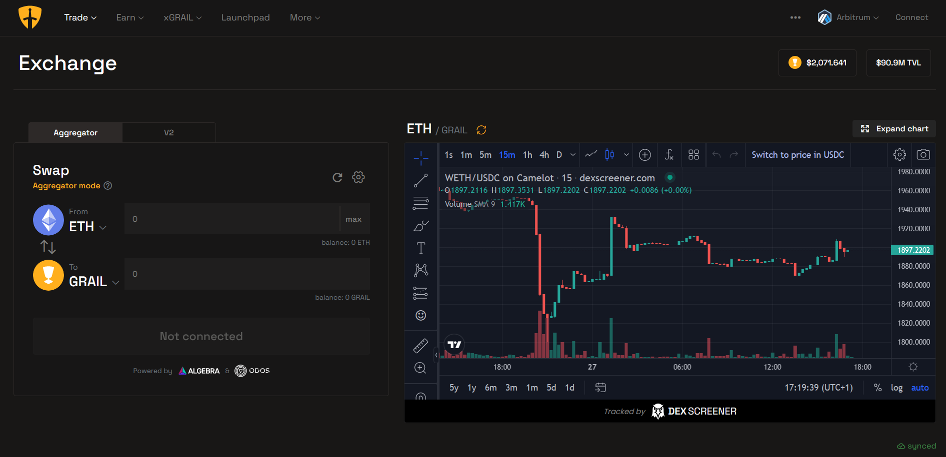This screenshot has width=946, height=457.
Task: Swap From and To tokens arrows
Action: tap(48, 247)
